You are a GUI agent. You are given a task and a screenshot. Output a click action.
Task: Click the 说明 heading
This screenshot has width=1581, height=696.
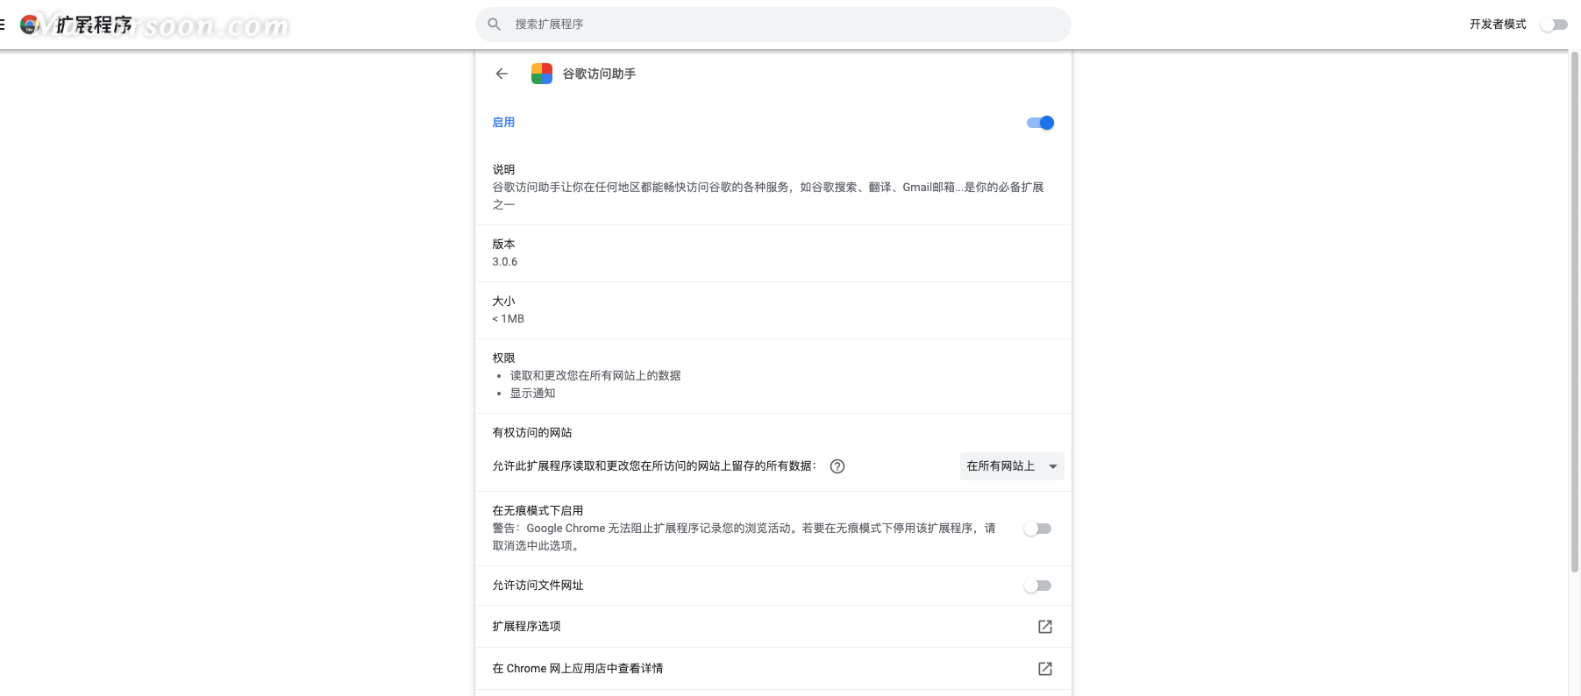pos(503,170)
